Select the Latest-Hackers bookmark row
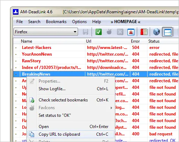This screenshot has height=142, width=179. click(96, 48)
